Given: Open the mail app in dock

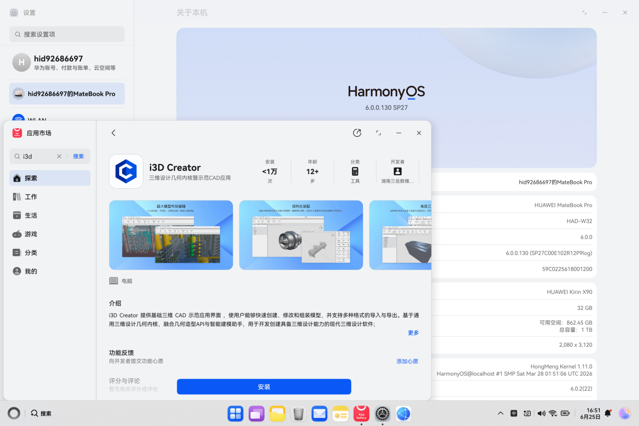Looking at the screenshot, I should 320,414.
